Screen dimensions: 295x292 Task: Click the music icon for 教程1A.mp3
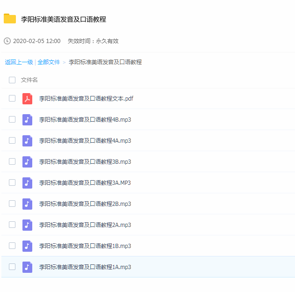[27, 267]
